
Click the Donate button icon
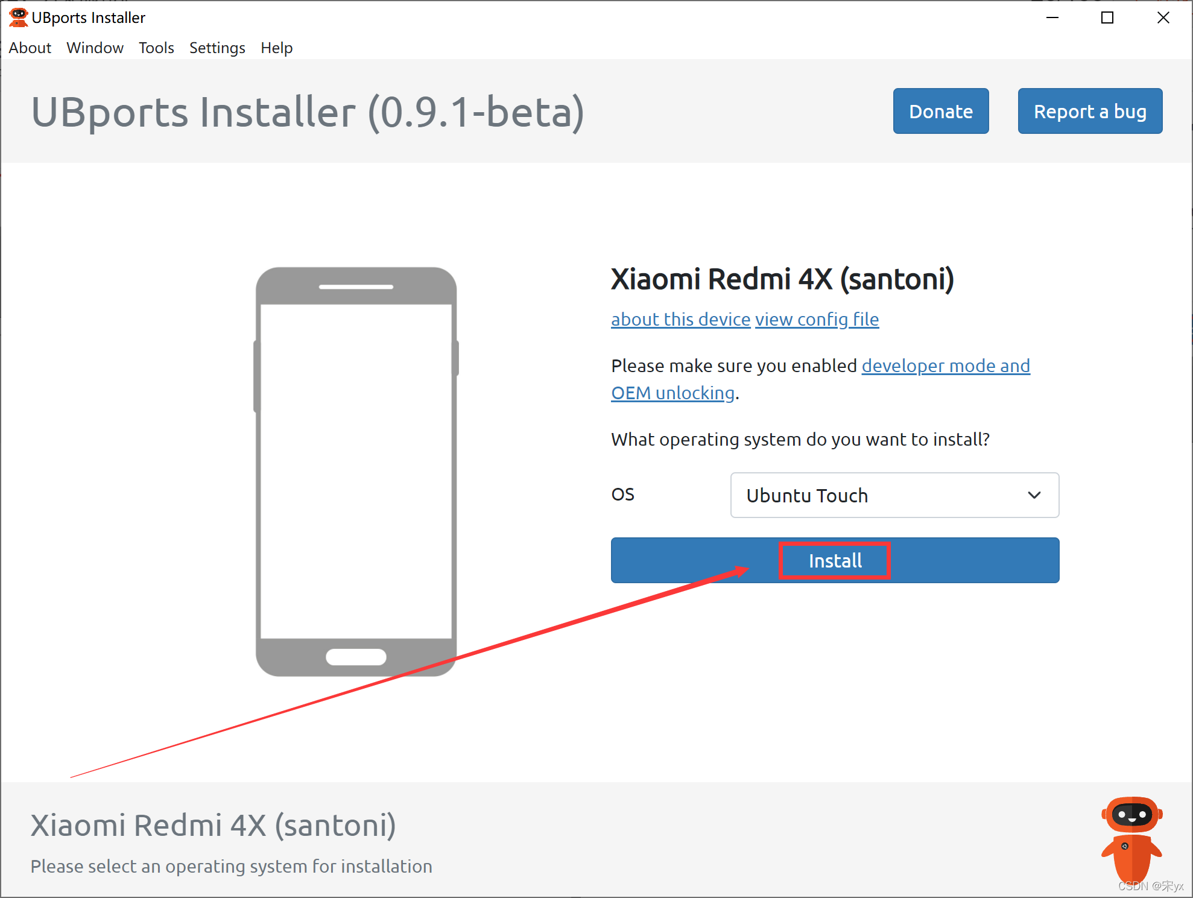pos(941,112)
